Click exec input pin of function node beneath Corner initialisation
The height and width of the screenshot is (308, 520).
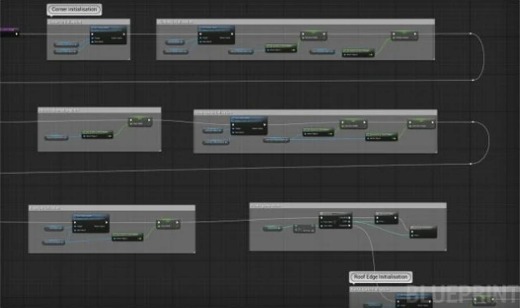coord(92,34)
